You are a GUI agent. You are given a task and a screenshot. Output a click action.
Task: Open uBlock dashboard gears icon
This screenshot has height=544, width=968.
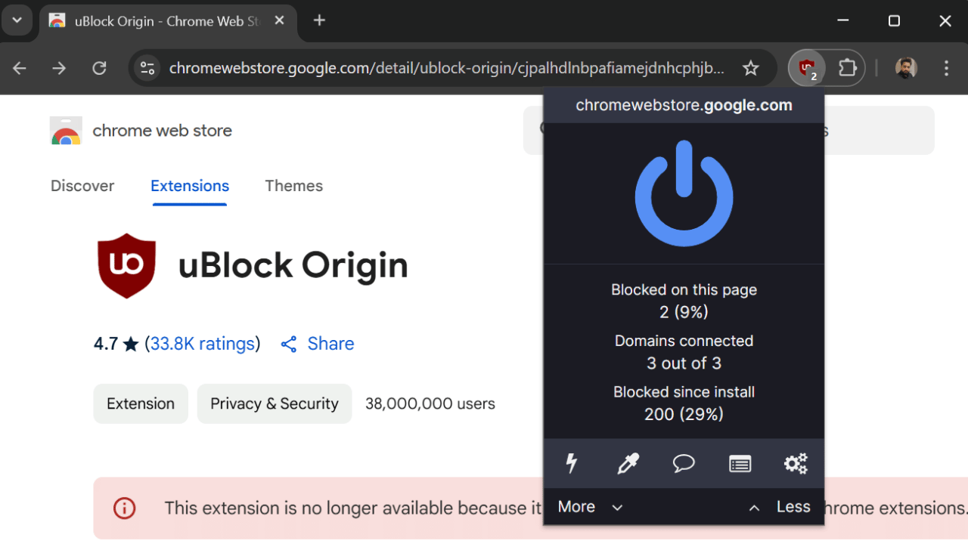[796, 463]
